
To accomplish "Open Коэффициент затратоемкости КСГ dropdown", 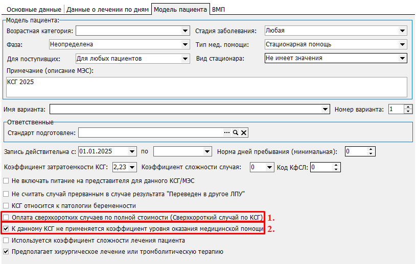I will click(x=133, y=167).
